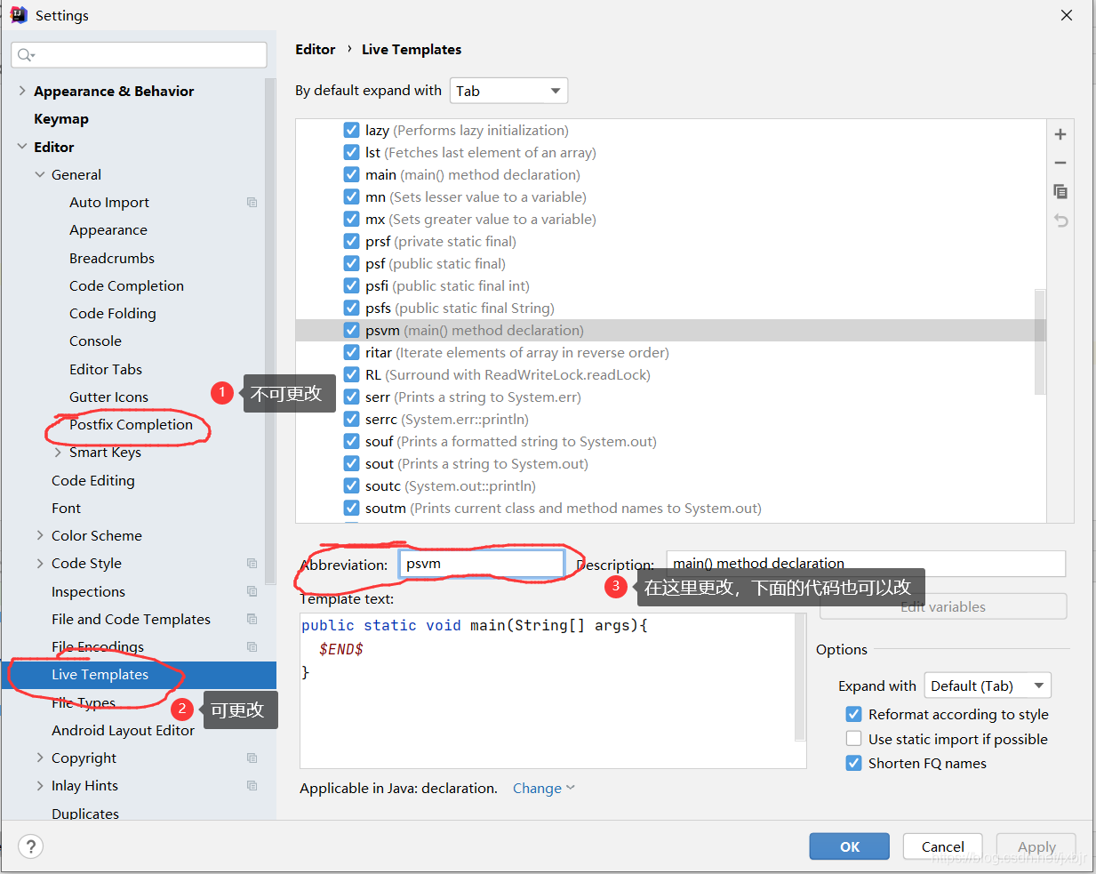Select Postfix Completion in the tree
Viewport: 1096px width, 874px height.
point(131,424)
